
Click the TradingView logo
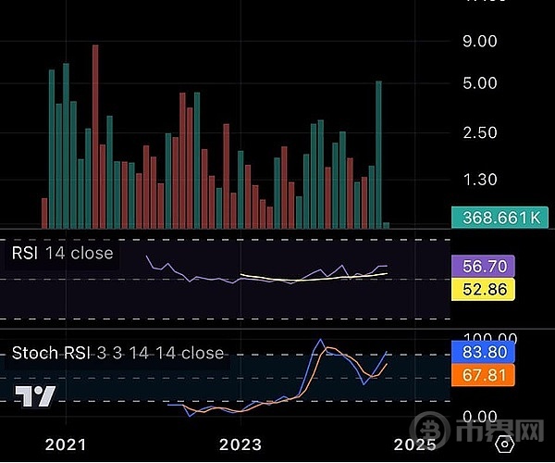(35, 396)
